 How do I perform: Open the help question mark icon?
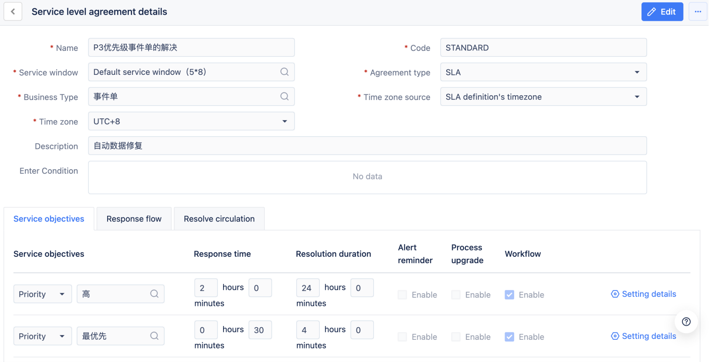(x=686, y=322)
